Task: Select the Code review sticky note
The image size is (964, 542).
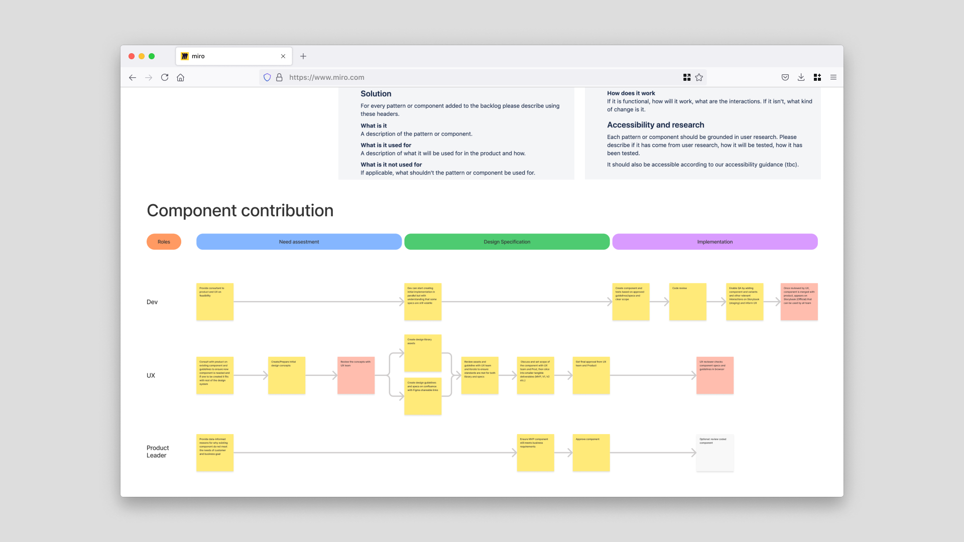Action: click(x=687, y=302)
